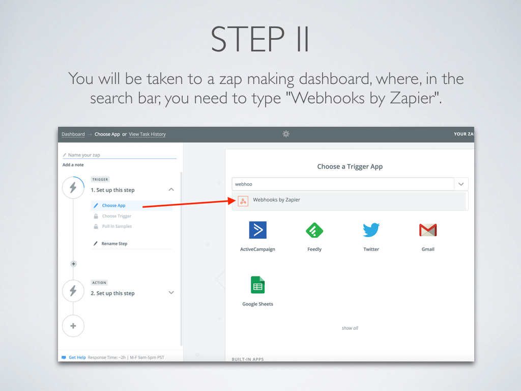Viewport: 521px width, 391px height.
Task: Click the lock icon beside Pull In Samples
Action: click(x=96, y=227)
